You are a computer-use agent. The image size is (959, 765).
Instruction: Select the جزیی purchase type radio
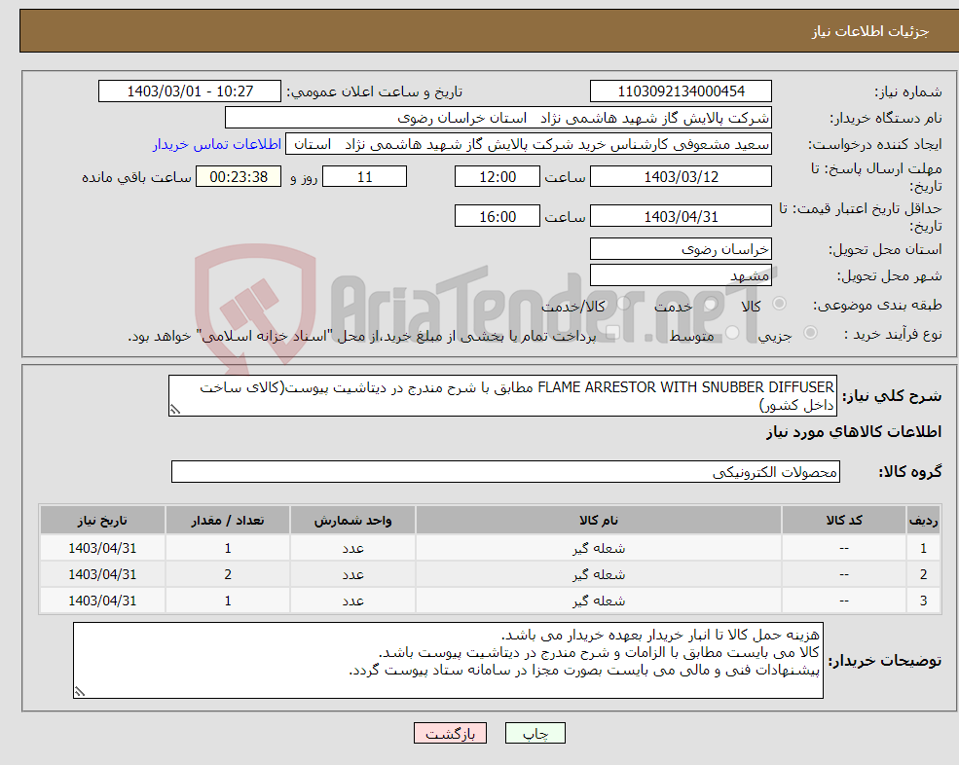click(x=810, y=333)
